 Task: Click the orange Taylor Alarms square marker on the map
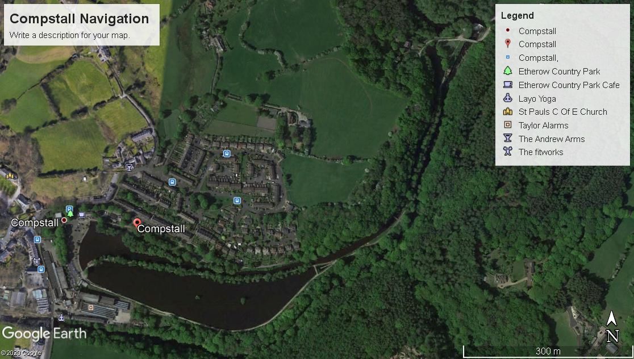[x=90, y=308]
